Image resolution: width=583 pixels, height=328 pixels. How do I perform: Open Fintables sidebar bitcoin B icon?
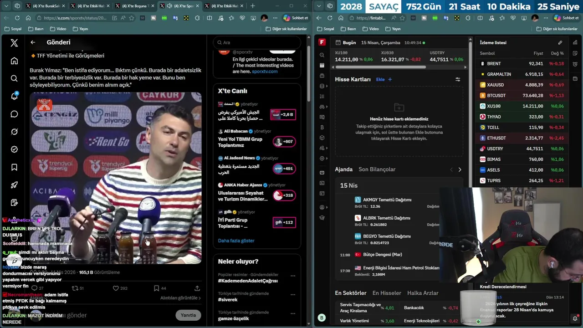click(322, 128)
